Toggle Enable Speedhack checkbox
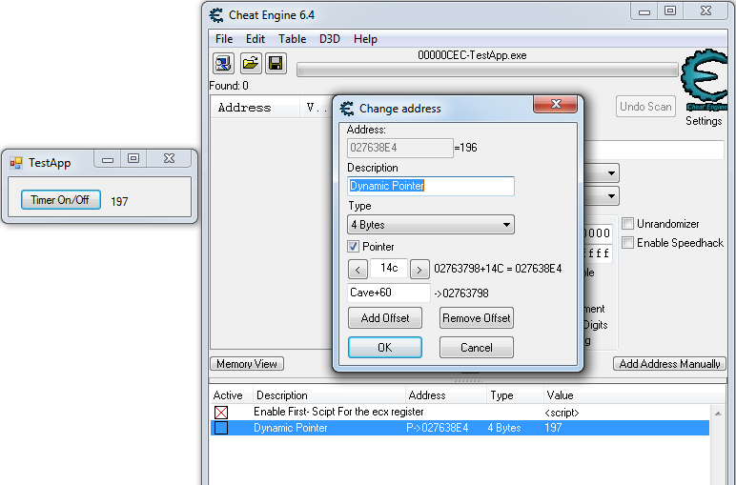 coord(627,243)
